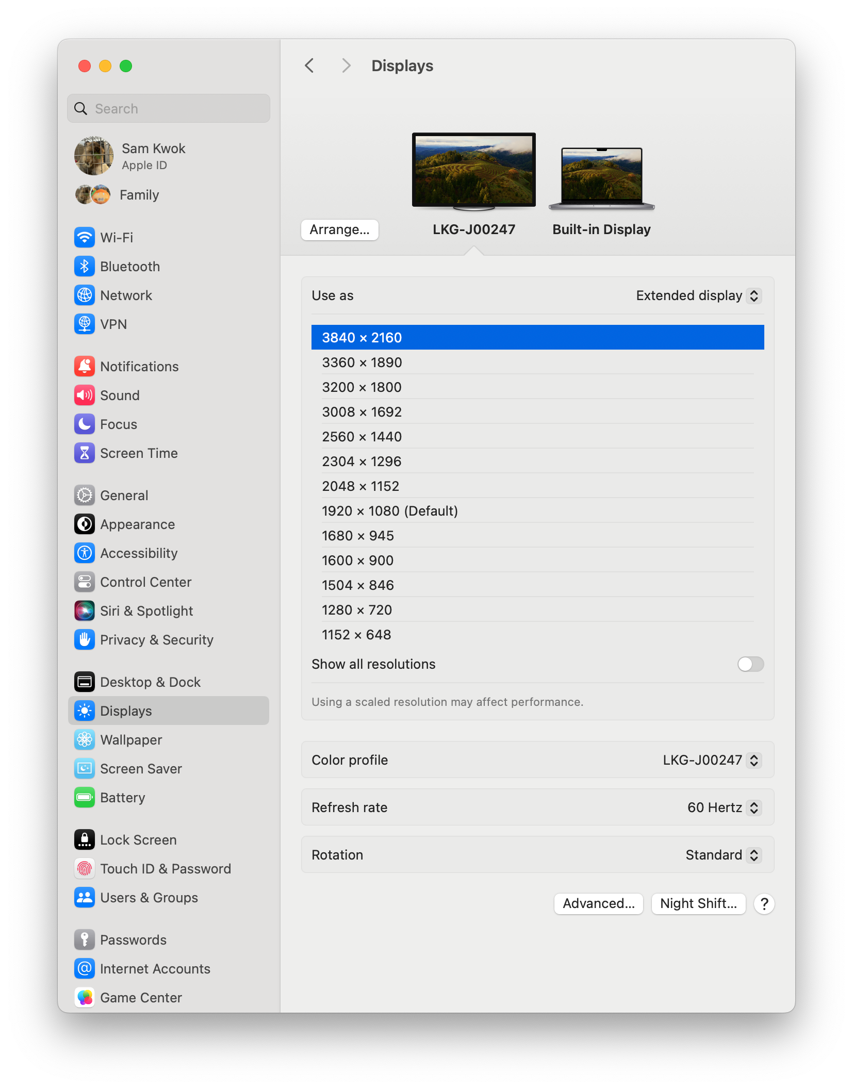
Task: Open Wi-Fi settings icon in sidebar
Action: click(x=85, y=238)
